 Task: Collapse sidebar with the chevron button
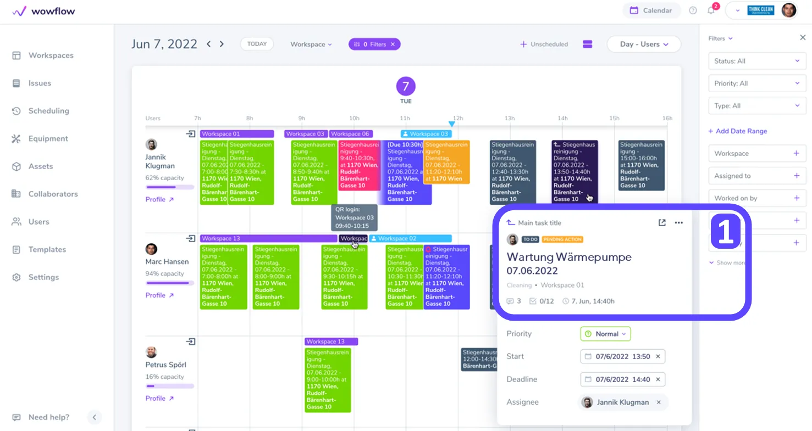click(94, 417)
